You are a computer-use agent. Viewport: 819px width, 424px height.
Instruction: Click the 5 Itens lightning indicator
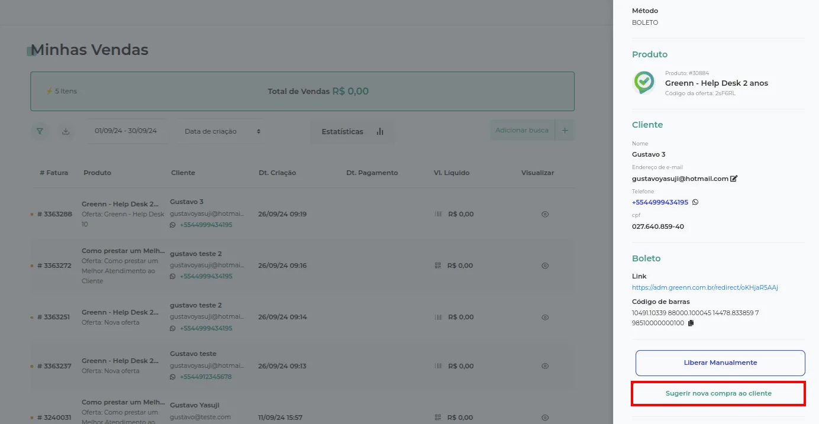[62, 91]
